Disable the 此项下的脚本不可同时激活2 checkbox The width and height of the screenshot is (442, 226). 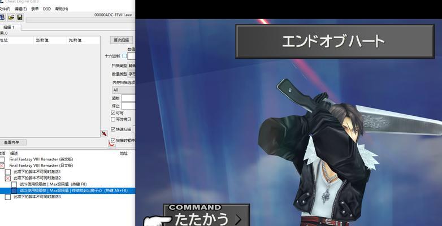point(8,178)
